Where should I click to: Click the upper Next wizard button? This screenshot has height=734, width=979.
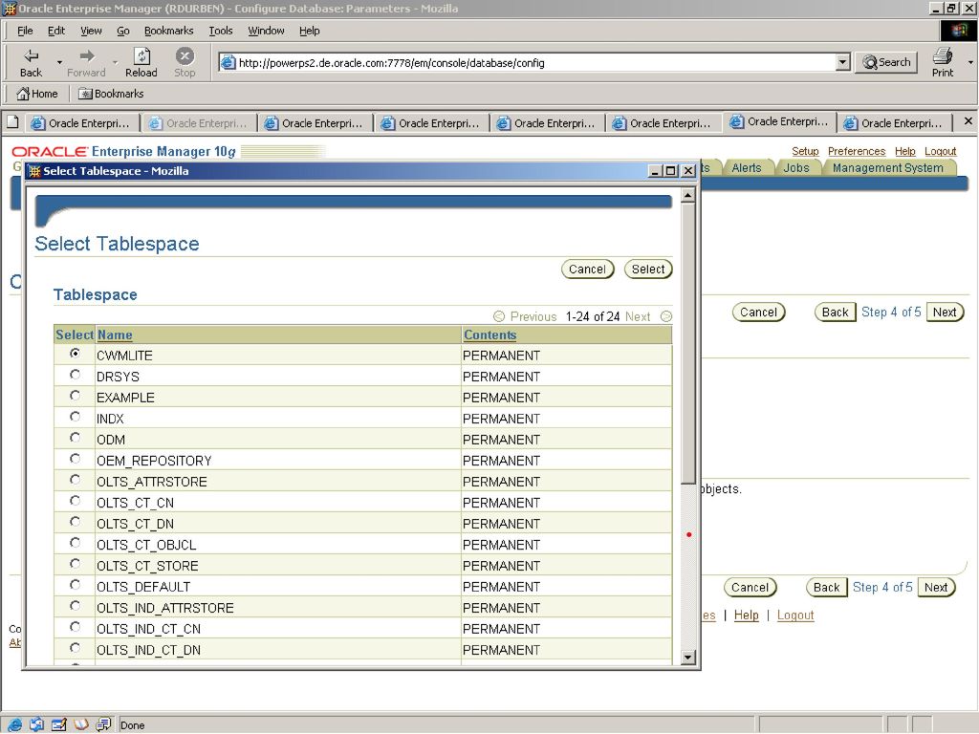(x=945, y=313)
